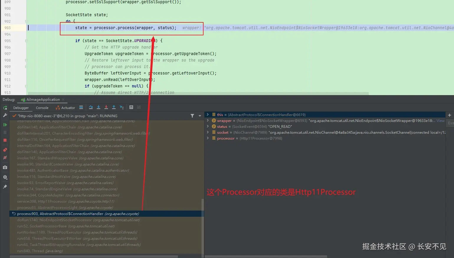Select frame run:840, Thread
This screenshot has height=258, width=454.
pyautogui.click(x=106, y=251)
